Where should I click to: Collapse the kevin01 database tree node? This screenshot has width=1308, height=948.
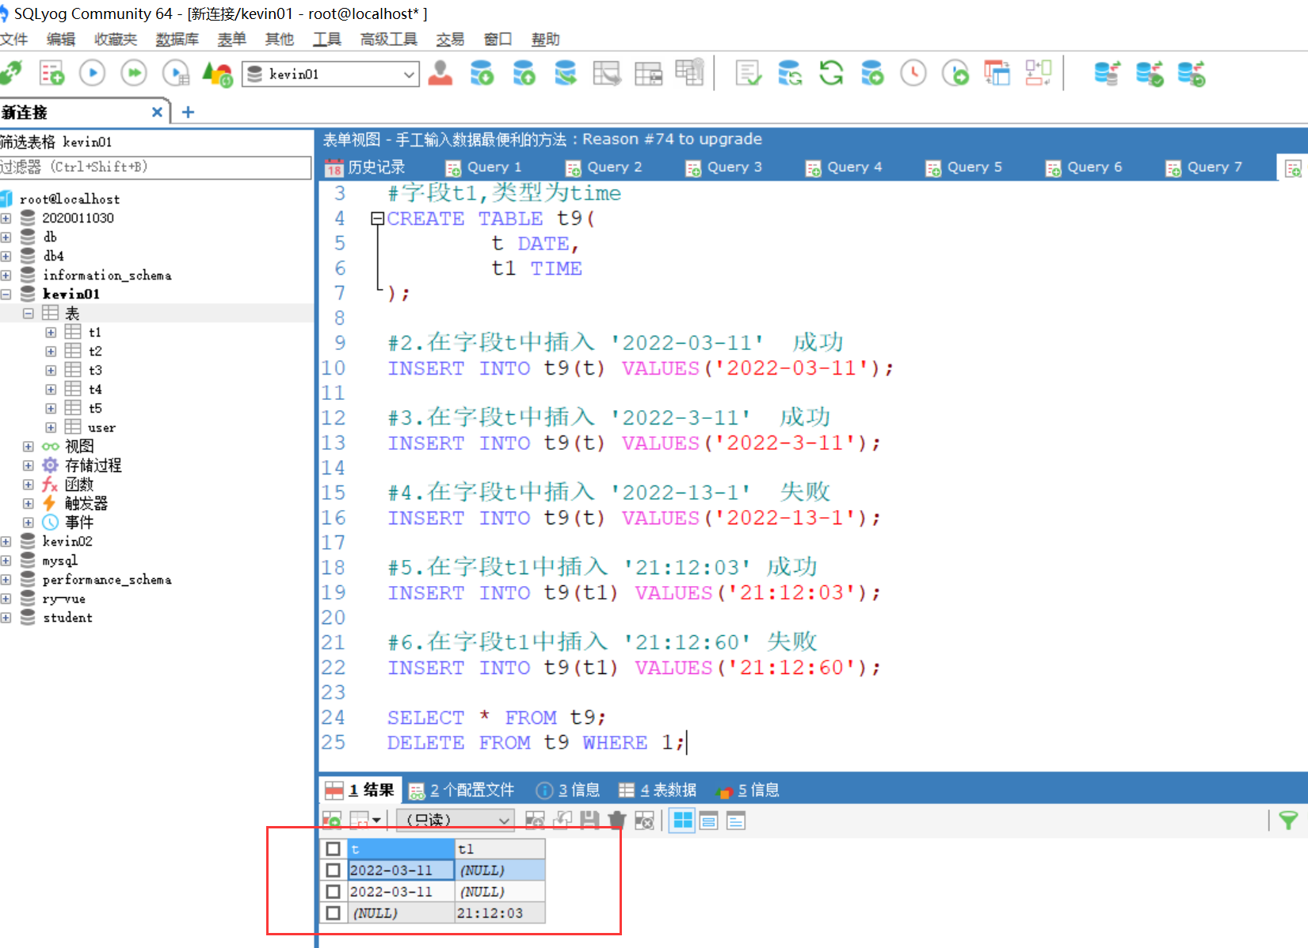pos(6,294)
